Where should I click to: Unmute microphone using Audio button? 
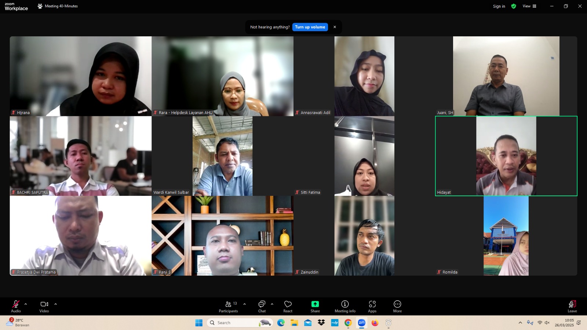coord(16,307)
